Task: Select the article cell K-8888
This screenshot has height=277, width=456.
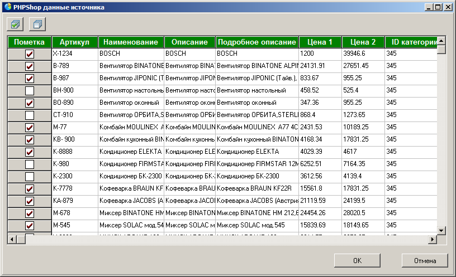Action: click(x=75, y=152)
